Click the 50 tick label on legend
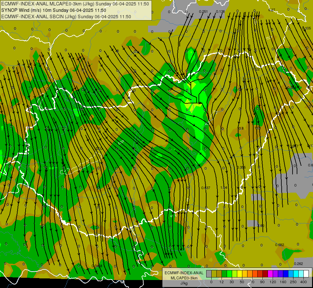Viewport: 313px width, 288px height. click(242, 282)
